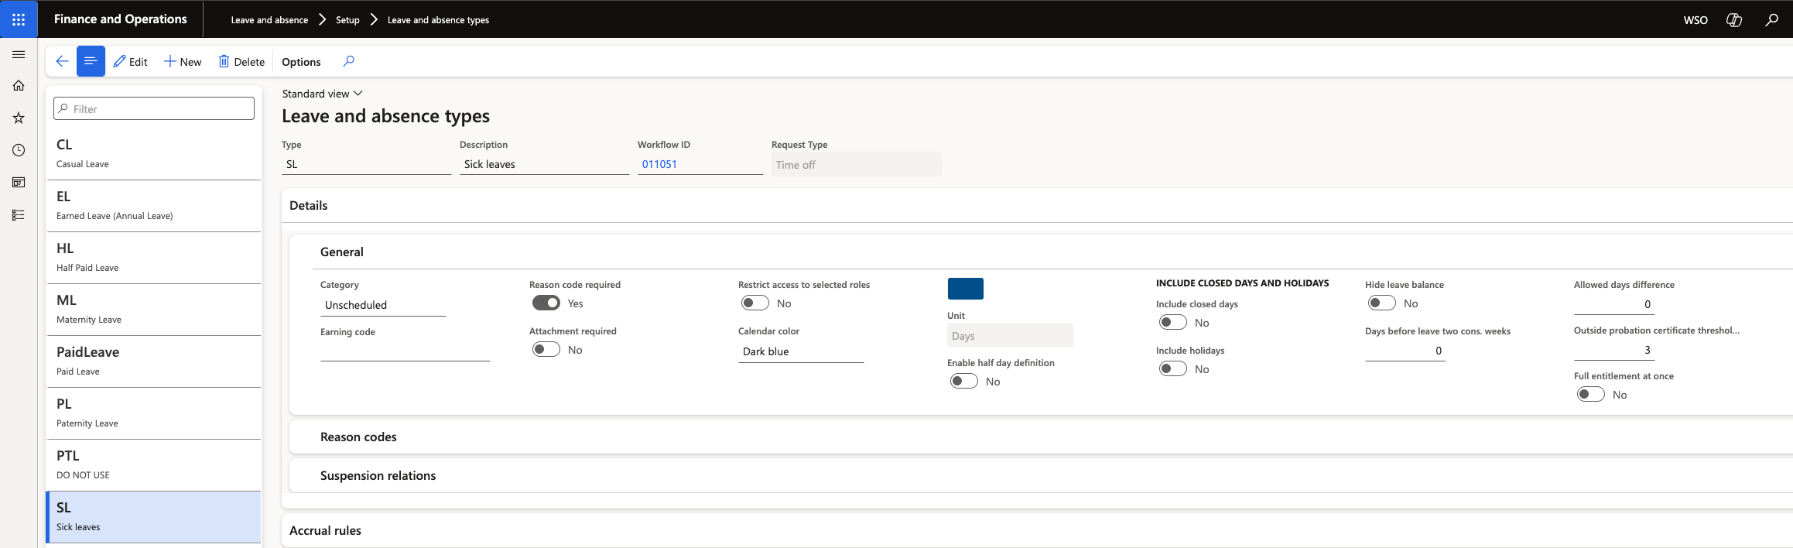Select PL Paternity Leave

pos(154,413)
